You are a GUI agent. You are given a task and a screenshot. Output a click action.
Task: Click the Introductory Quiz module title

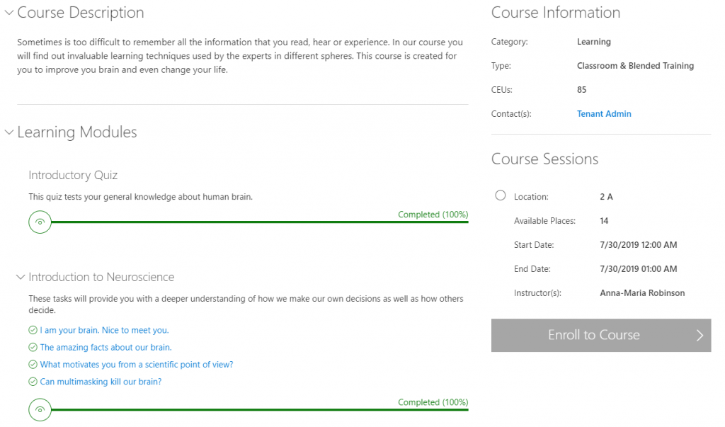73,175
